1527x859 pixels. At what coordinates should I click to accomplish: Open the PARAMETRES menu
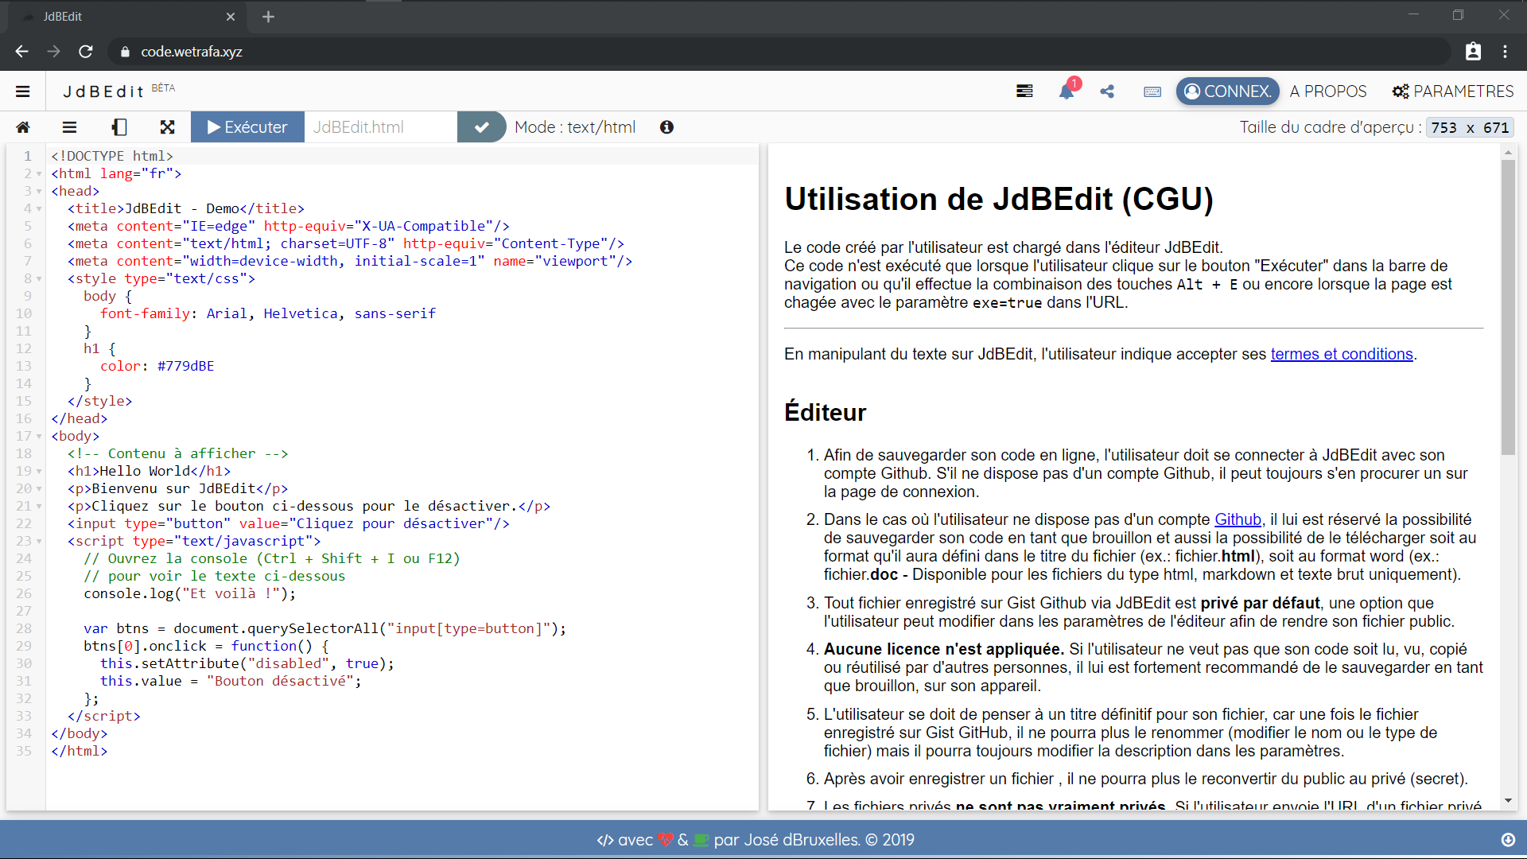click(1452, 91)
